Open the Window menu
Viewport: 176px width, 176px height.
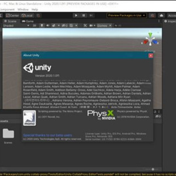pyautogui.click(x=23, y=9)
